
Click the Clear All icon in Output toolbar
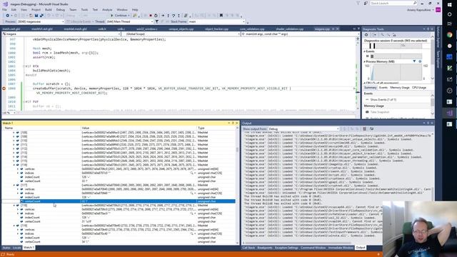(x=364, y=128)
